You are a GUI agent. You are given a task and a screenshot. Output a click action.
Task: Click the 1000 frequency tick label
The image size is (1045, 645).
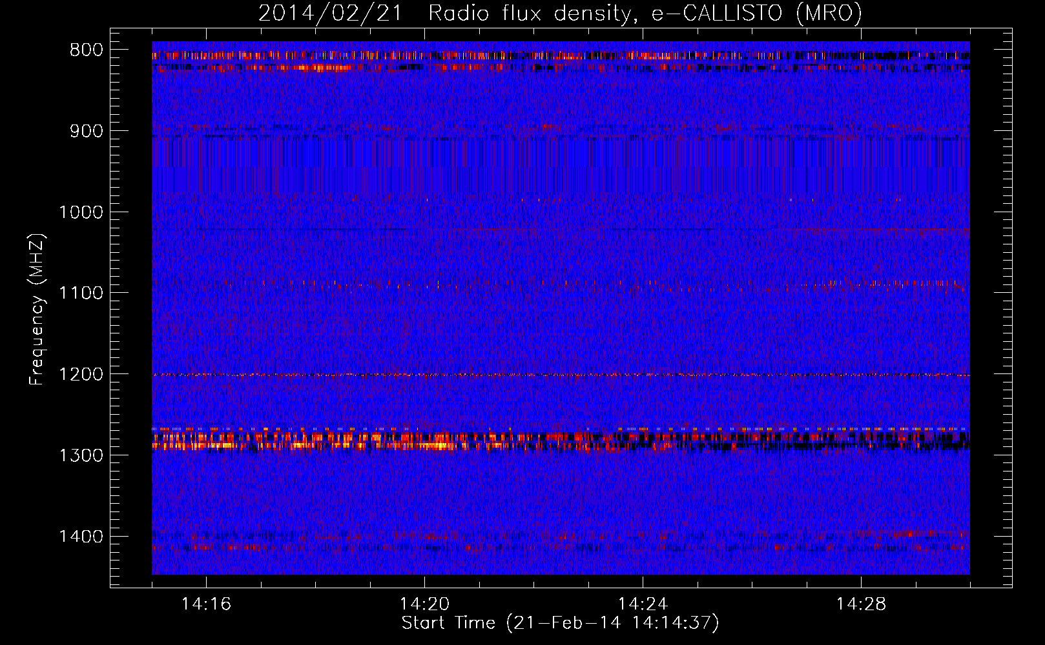[81, 212]
